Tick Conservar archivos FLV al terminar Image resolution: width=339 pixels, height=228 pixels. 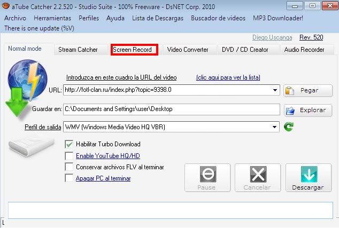pyautogui.click(x=69, y=167)
